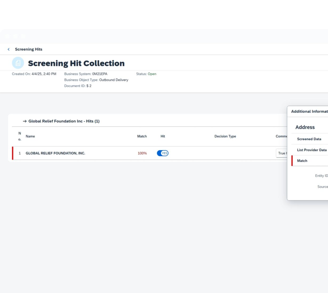Select the List Provider Data row
This screenshot has height=293, width=328.
point(311,150)
